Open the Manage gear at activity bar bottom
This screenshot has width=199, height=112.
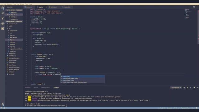(x=3, y=105)
